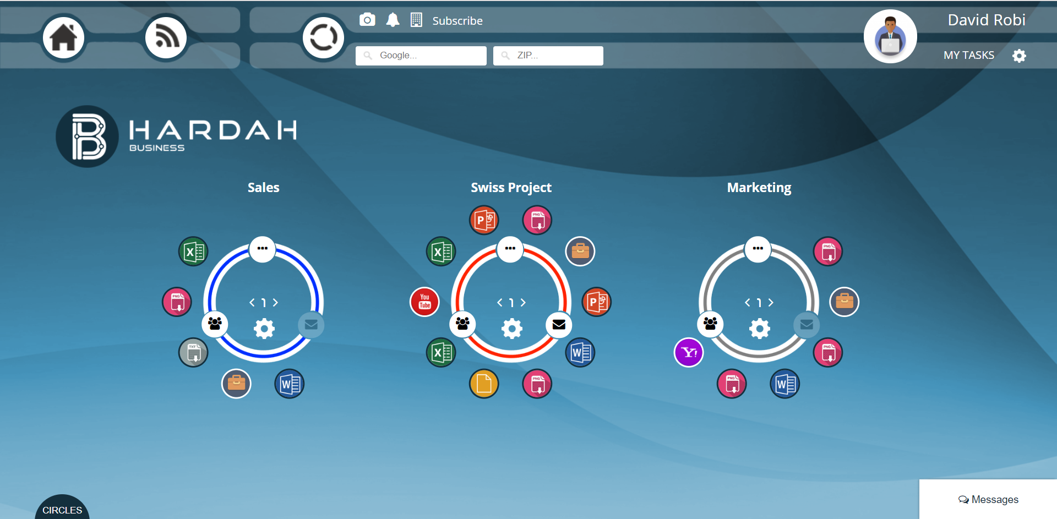Open members group icon on Sales circle

pyautogui.click(x=215, y=324)
